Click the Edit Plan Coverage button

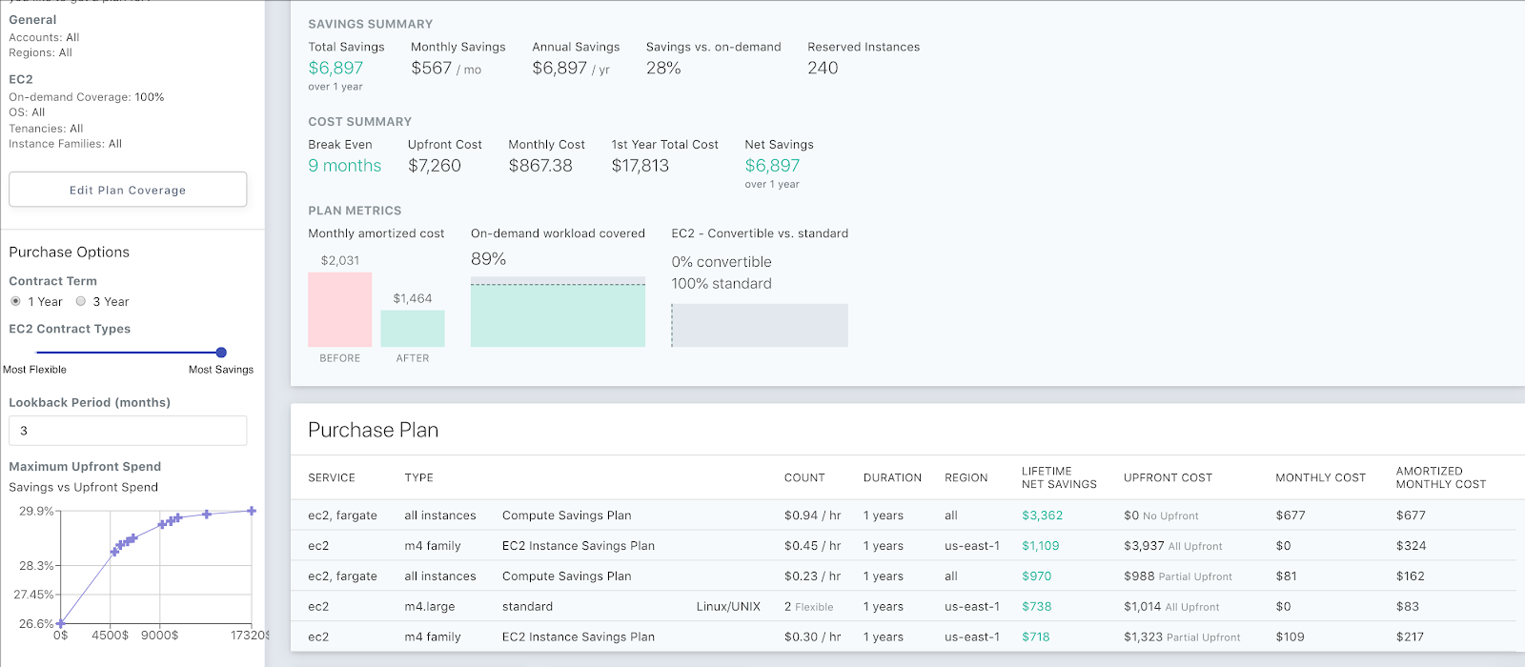128,190
